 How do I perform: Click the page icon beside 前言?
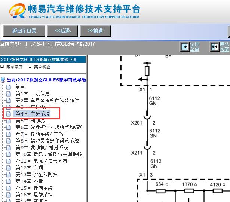(x=9, y=87)
